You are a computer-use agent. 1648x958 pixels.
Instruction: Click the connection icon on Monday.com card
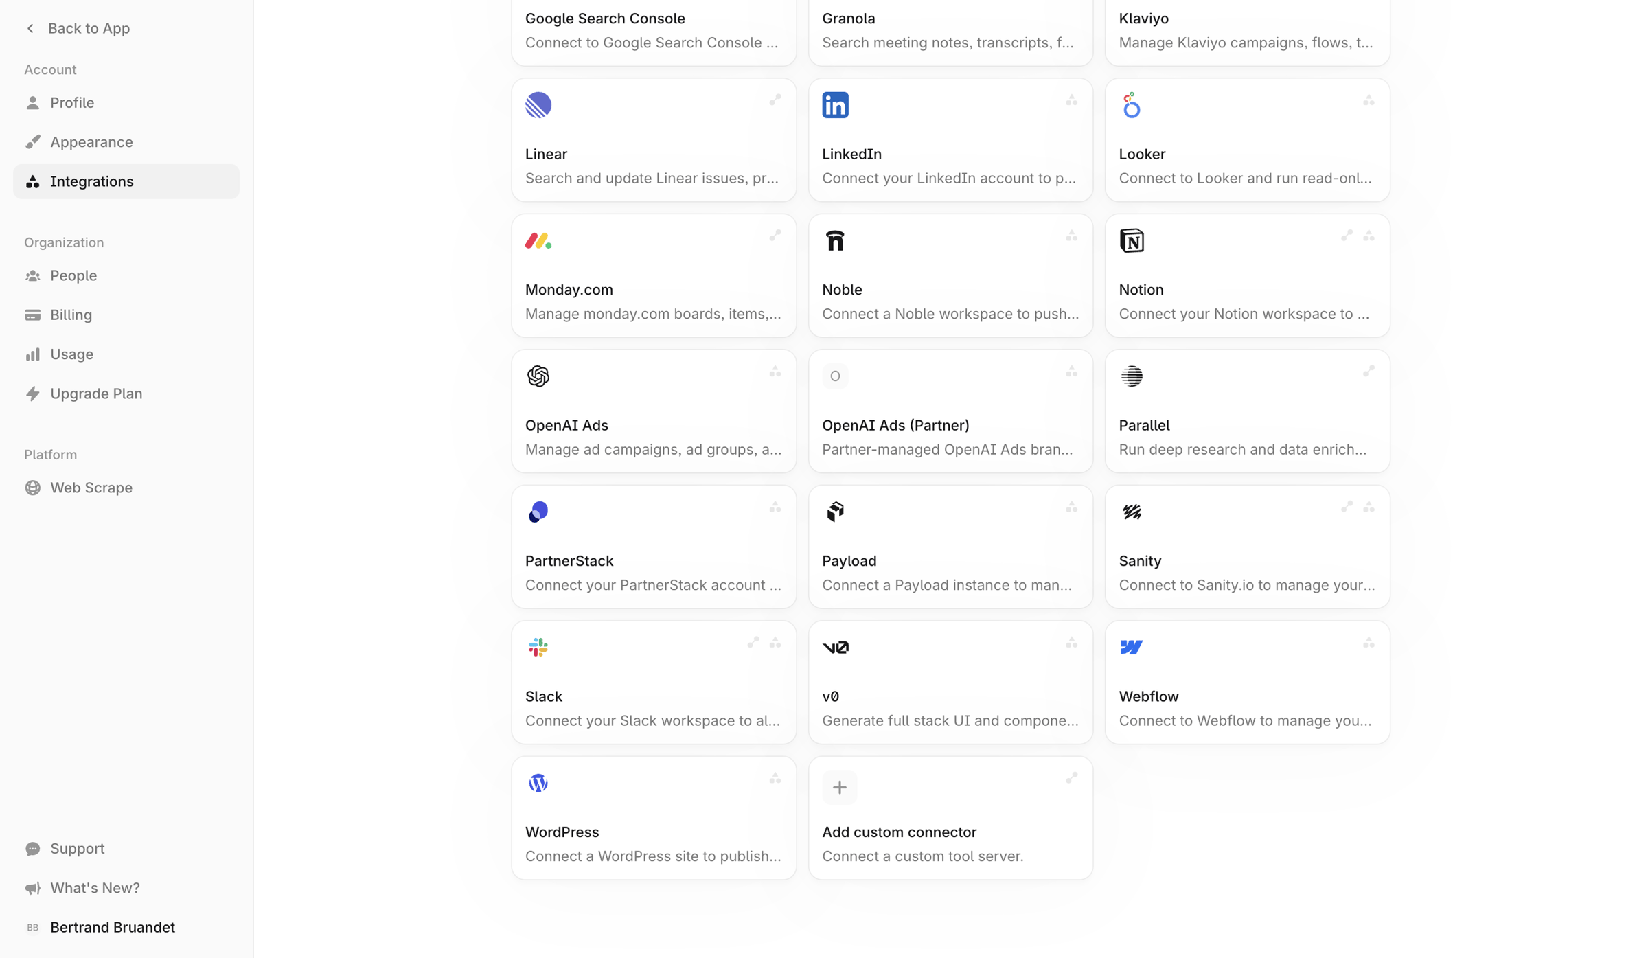pos(775,236)
